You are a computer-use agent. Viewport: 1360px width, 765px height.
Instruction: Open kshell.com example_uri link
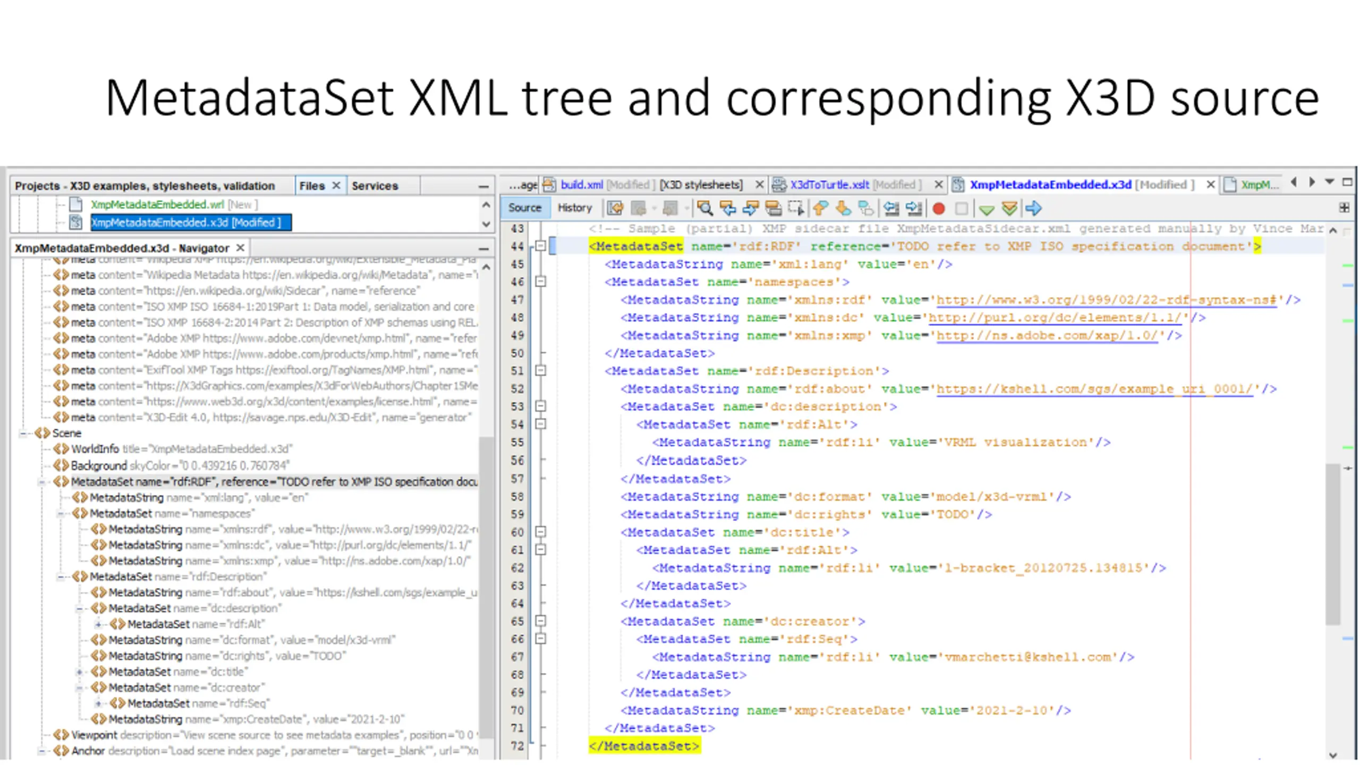1094,389
